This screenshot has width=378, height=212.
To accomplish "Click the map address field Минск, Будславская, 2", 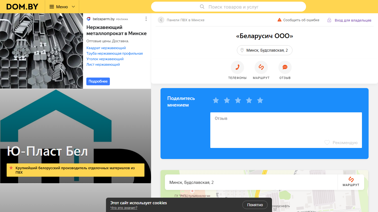I will 251,182.
